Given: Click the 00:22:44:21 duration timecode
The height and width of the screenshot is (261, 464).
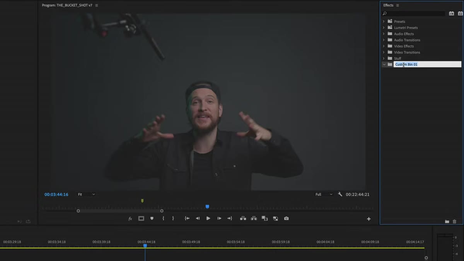Looking at the screenshot, I should 358,195.
